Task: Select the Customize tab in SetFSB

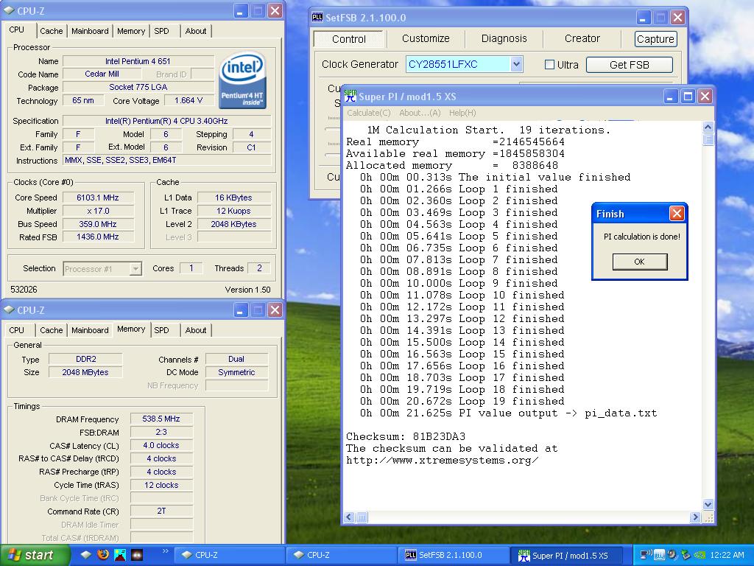Action: pyautogui.click(x=426, y=38)
